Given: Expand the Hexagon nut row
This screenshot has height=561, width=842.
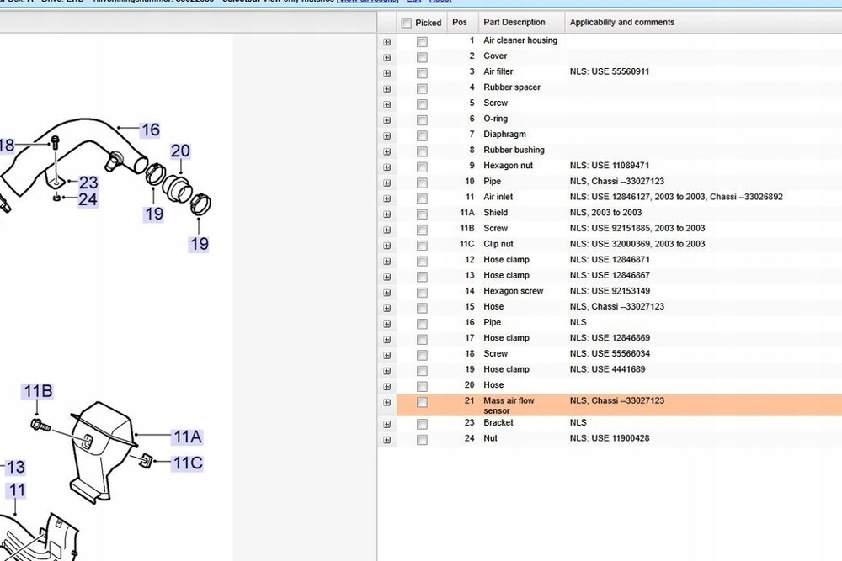Looking at the screenshot, I should coord(386,167).
